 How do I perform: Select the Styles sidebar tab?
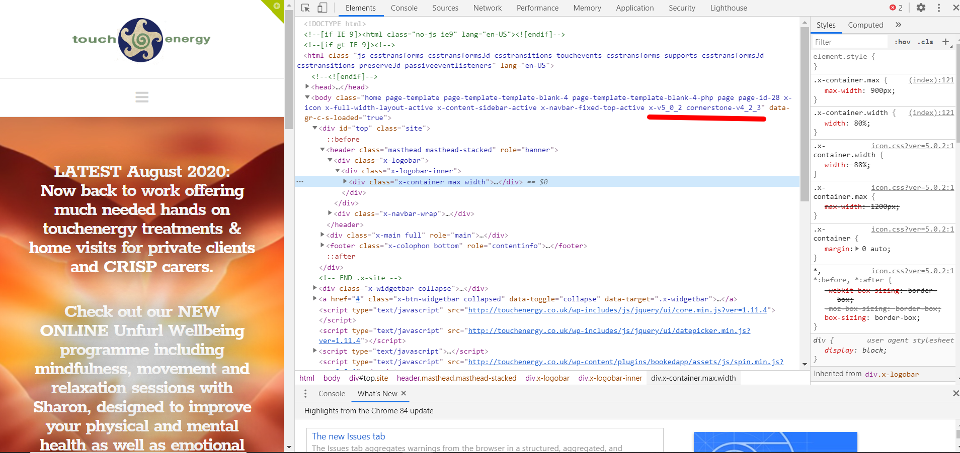pos(826,25)
